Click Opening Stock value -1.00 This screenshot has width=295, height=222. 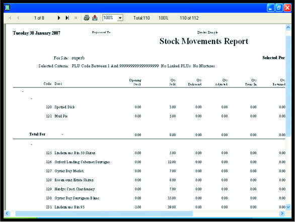(x=137, y=207)
